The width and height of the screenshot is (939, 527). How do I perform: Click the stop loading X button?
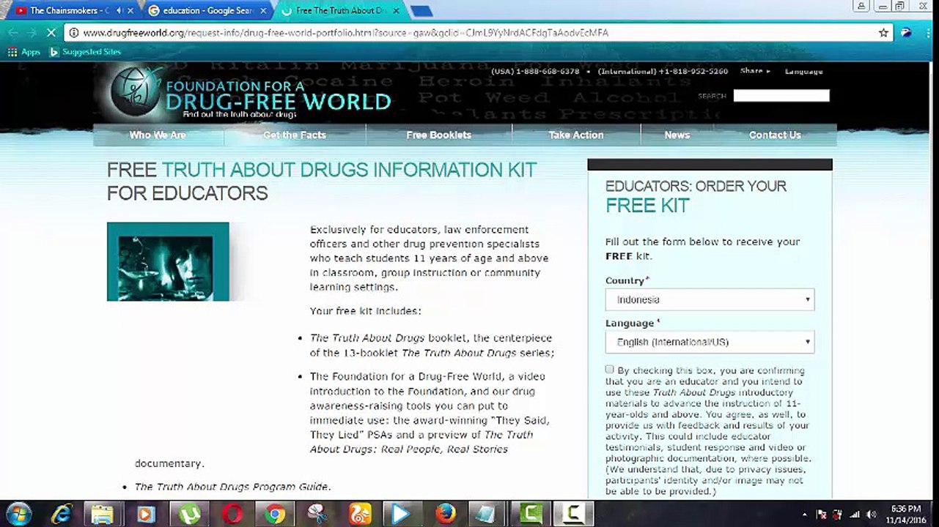click(x=51, y=33)
